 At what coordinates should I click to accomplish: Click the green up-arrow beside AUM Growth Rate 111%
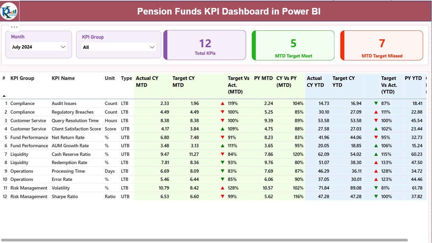coord(222,145)
